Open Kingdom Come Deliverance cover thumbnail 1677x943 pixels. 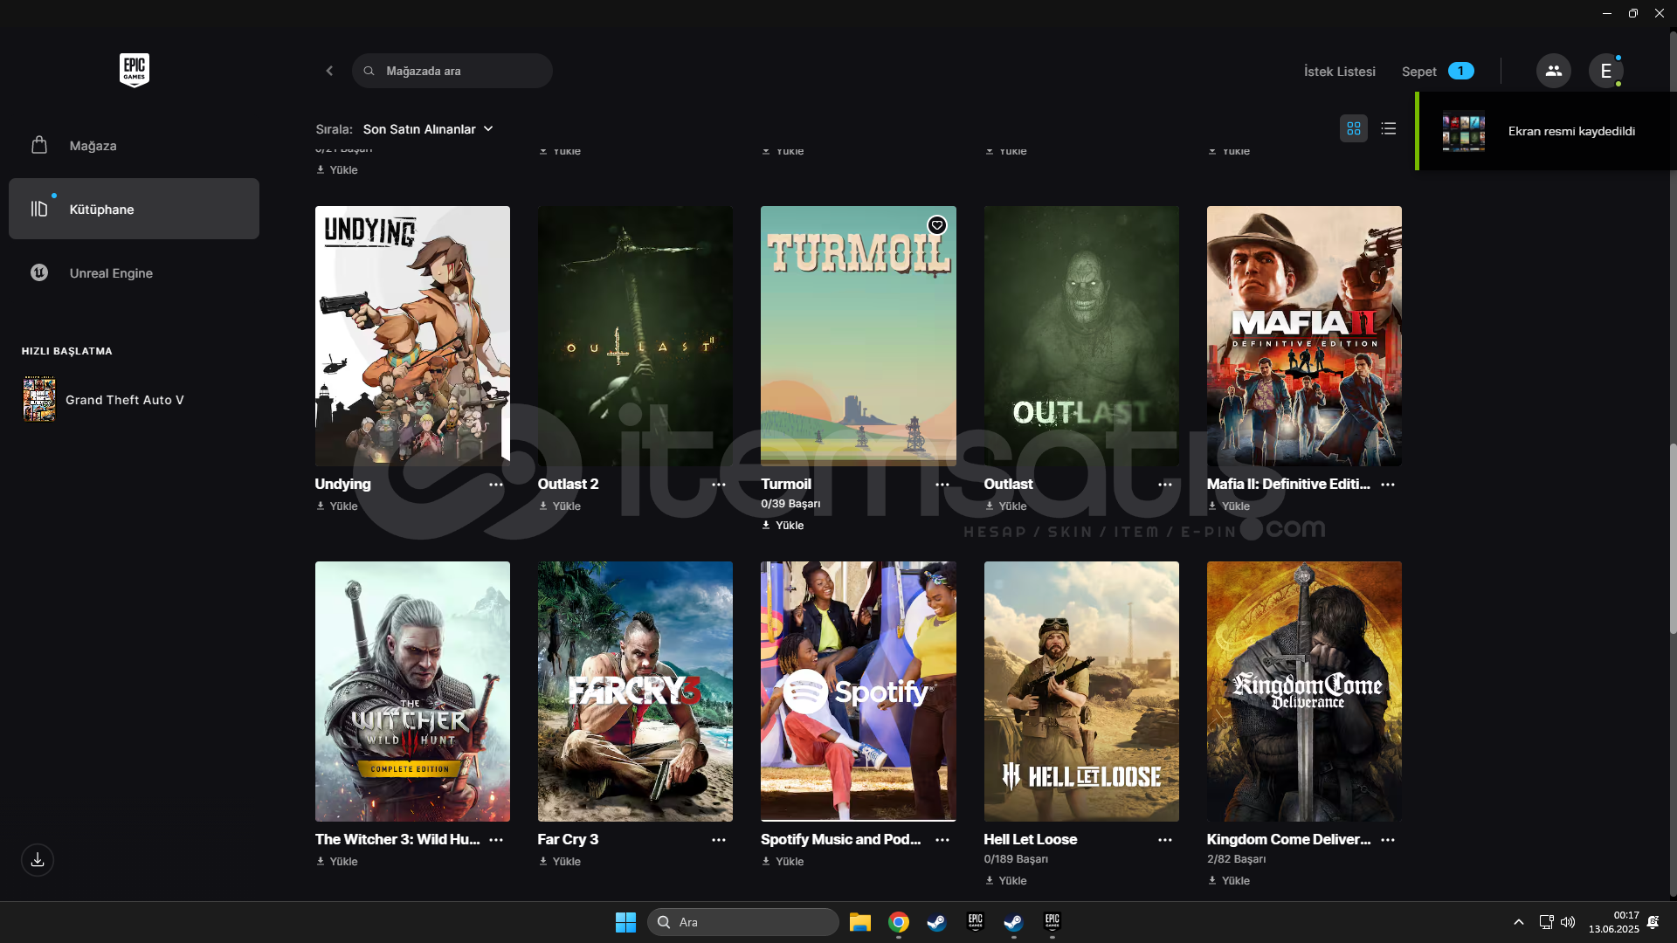1304,692
